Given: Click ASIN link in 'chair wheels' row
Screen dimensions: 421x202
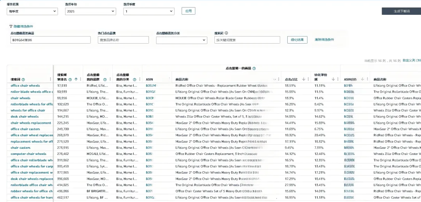Looking at the screenshot, I should 150,98.
